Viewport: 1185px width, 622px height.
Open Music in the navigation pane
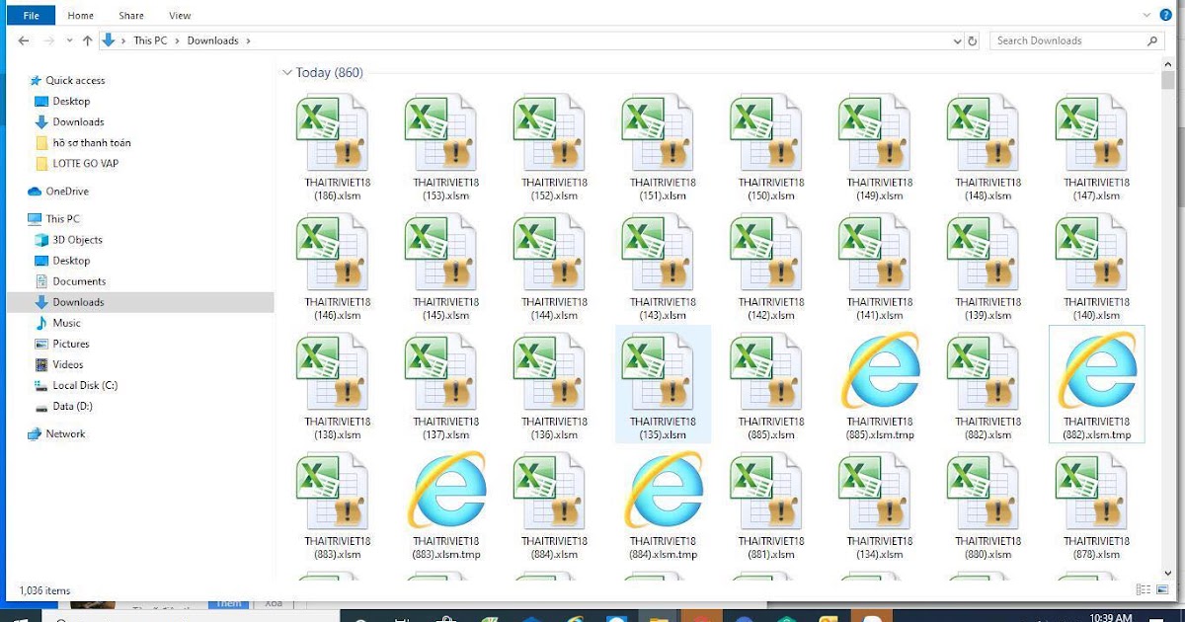pos(58,323)
